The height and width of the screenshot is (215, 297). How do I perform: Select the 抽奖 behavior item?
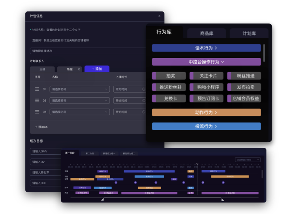[169, 76]
